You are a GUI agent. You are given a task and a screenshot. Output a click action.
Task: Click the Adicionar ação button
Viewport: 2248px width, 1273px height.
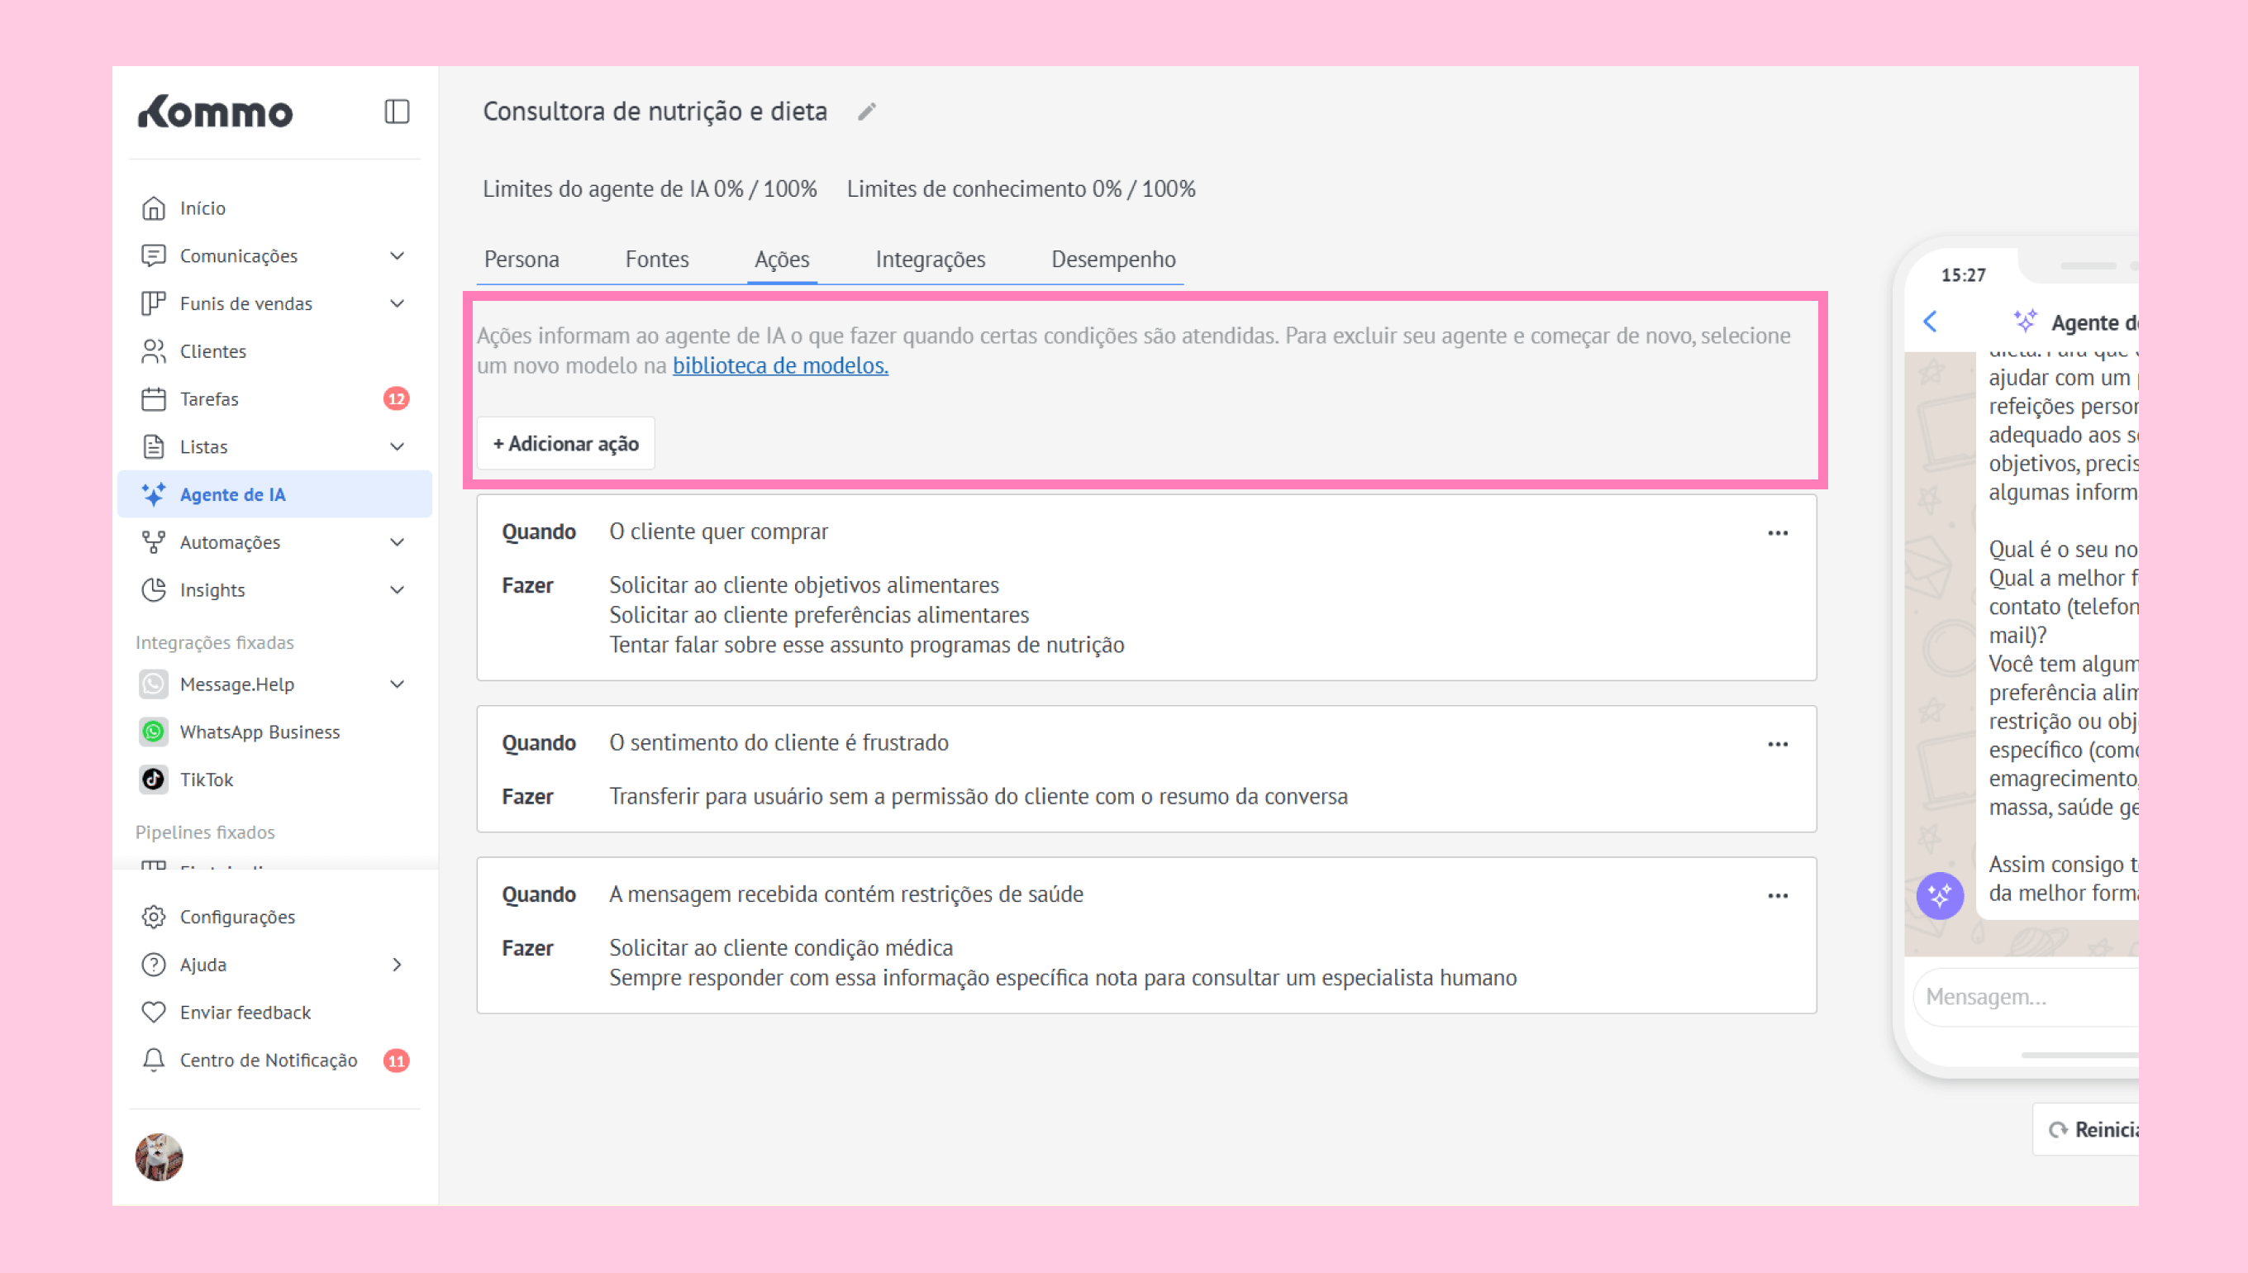(566, 443)
